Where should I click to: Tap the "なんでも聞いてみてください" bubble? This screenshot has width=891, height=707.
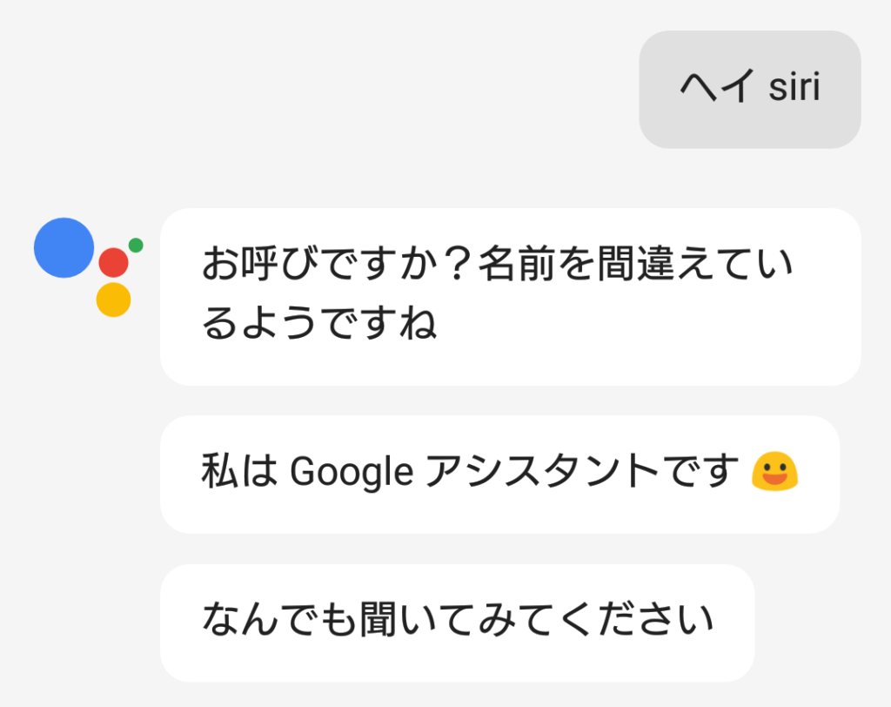tap(456, 622)
